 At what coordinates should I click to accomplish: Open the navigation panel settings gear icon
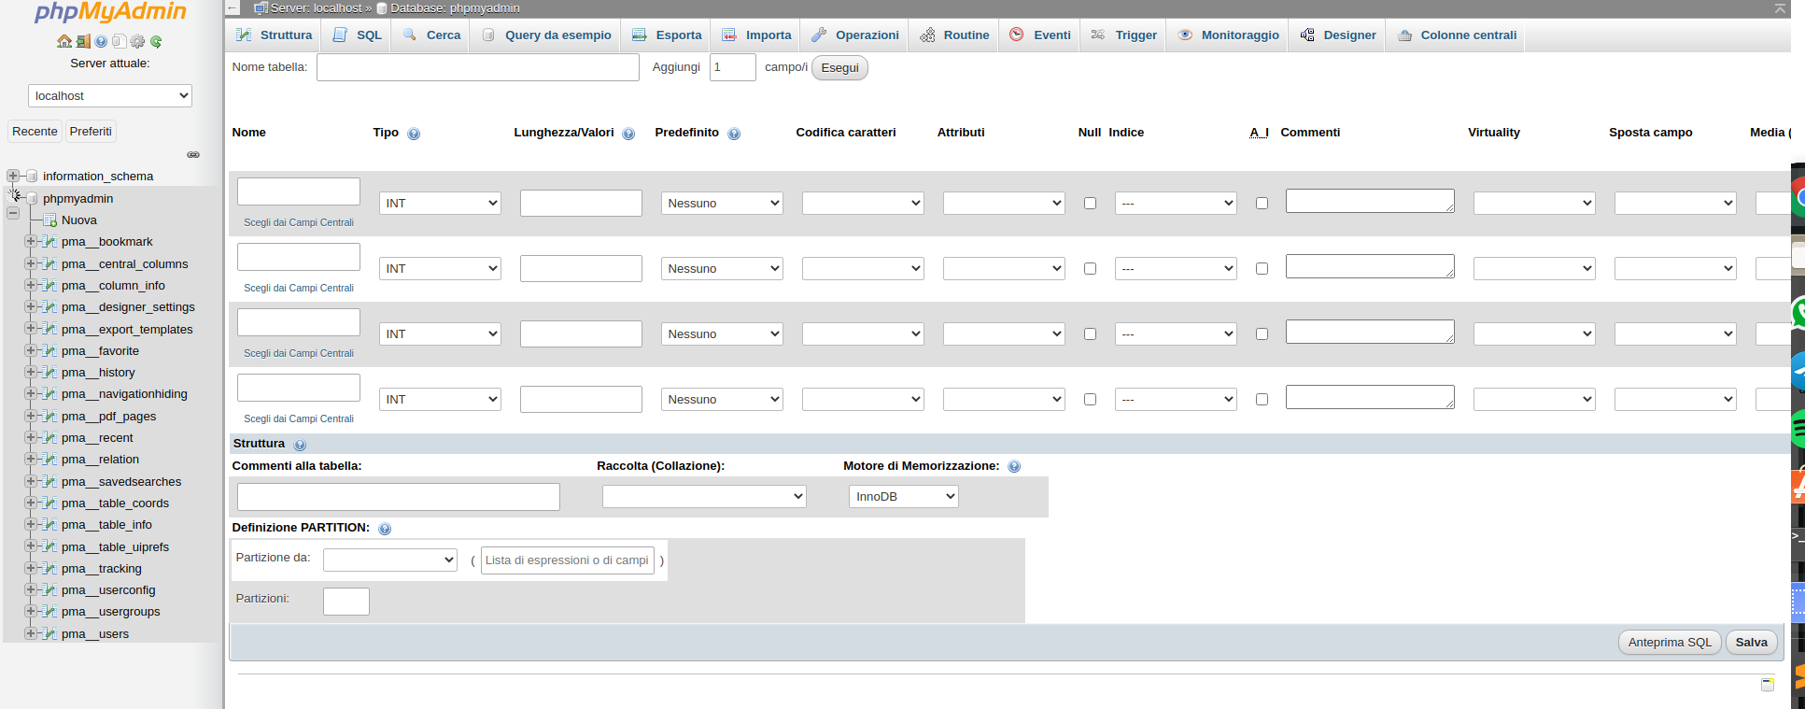click(x=137, y=41)
